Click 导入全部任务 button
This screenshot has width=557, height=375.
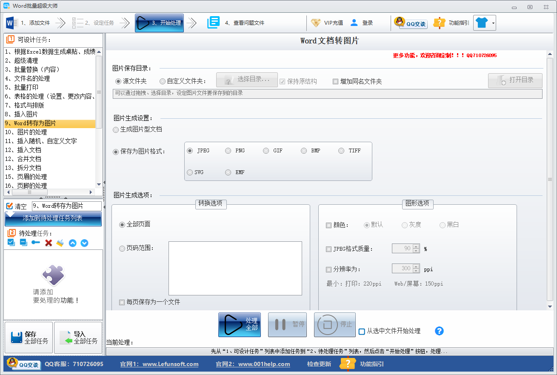point(78,338)
